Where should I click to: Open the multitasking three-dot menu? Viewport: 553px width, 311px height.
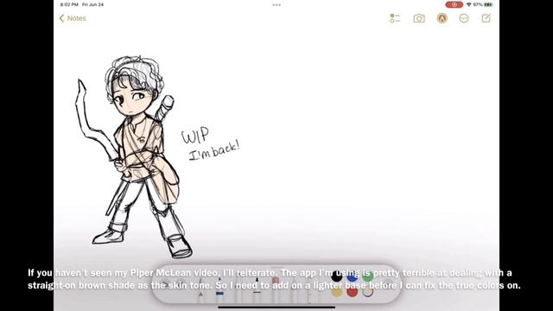[276, 5]
